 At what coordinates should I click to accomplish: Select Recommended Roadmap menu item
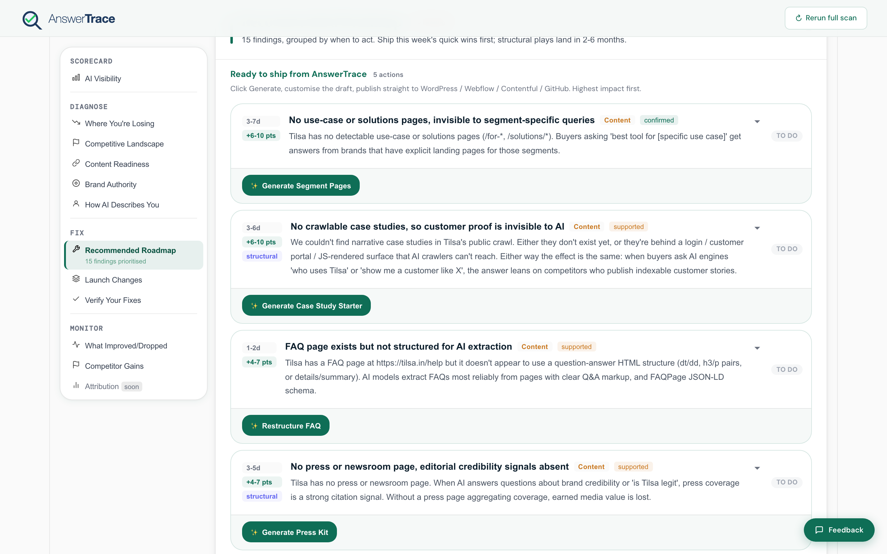[133, 255]
